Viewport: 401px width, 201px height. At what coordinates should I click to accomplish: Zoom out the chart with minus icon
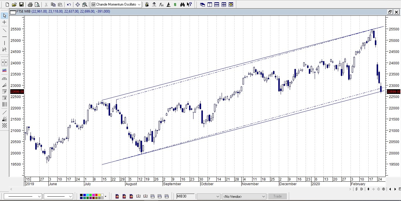379,189
